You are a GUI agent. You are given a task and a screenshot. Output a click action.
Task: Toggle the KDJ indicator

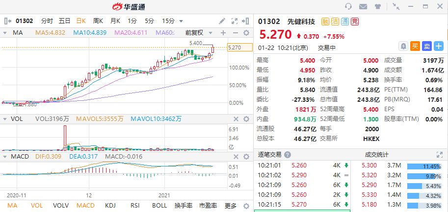111,206
